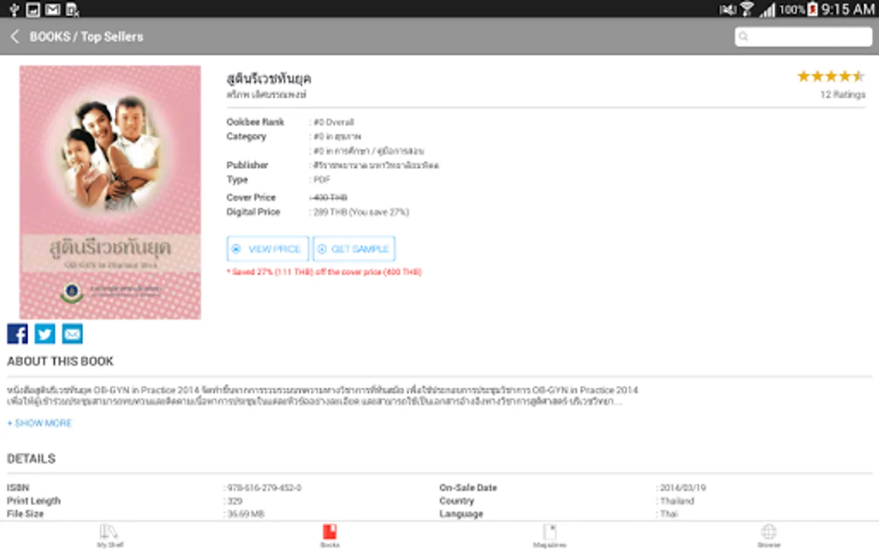Tap the Wi-Fi icon in status bar
879x549 pixels.
[747, 9]
